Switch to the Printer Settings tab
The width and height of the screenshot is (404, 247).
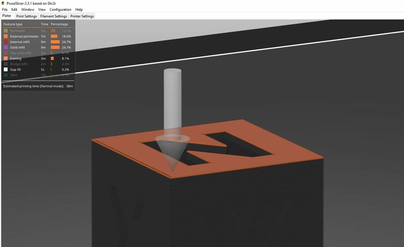(x=82, y=16)
